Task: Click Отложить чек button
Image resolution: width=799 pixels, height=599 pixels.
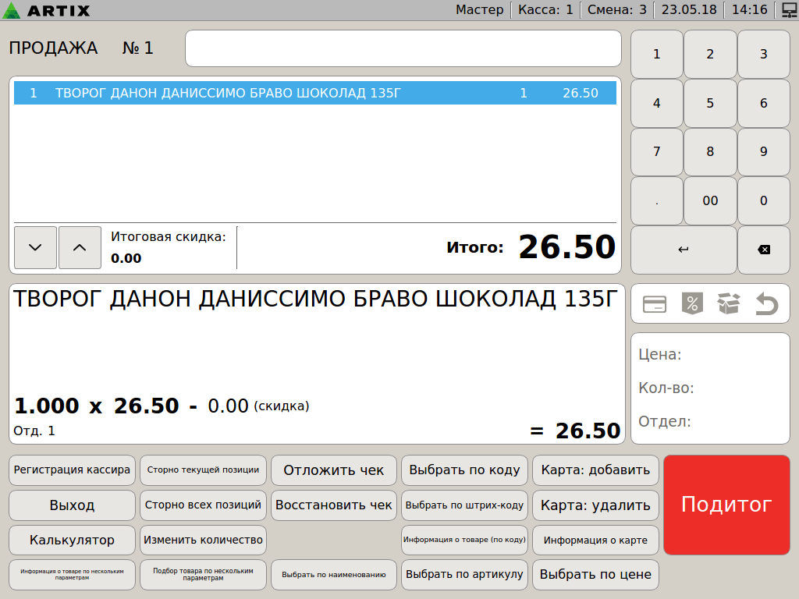Action: point(334,470)
